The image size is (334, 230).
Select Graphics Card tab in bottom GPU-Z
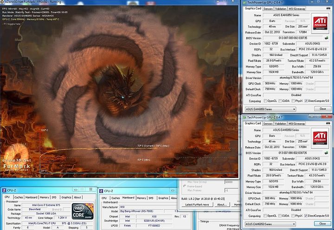pos(253,123)
